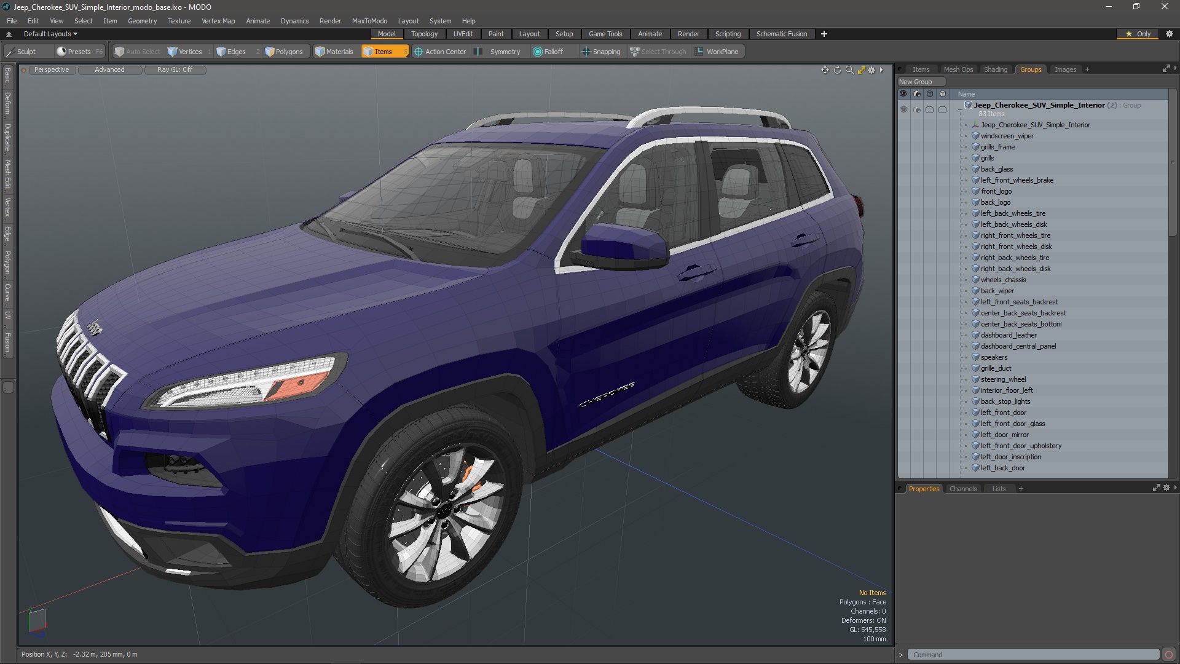This screenshot has height=664, width=1180.
Task: Open the viewport's arrow menu
Action: coord(881,70)
